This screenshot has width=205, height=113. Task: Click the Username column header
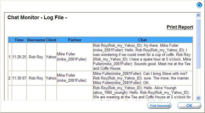[36, 40]
